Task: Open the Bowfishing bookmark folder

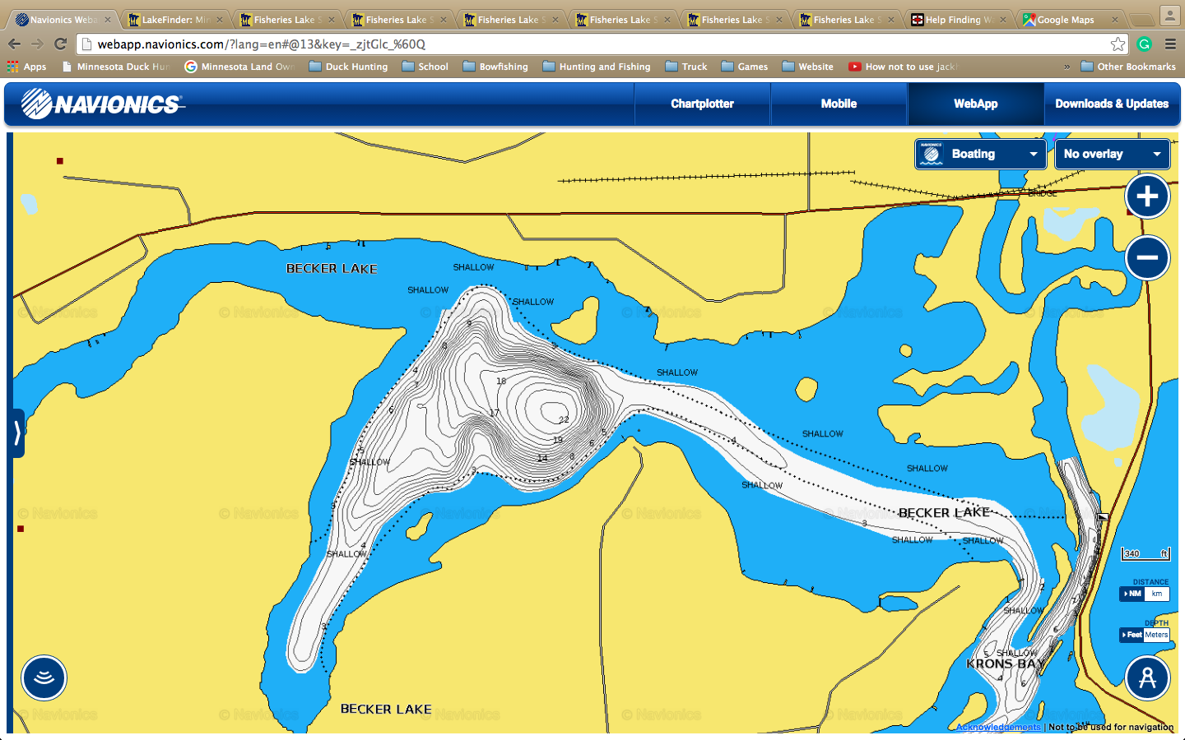Action: [x=495, y=67]
